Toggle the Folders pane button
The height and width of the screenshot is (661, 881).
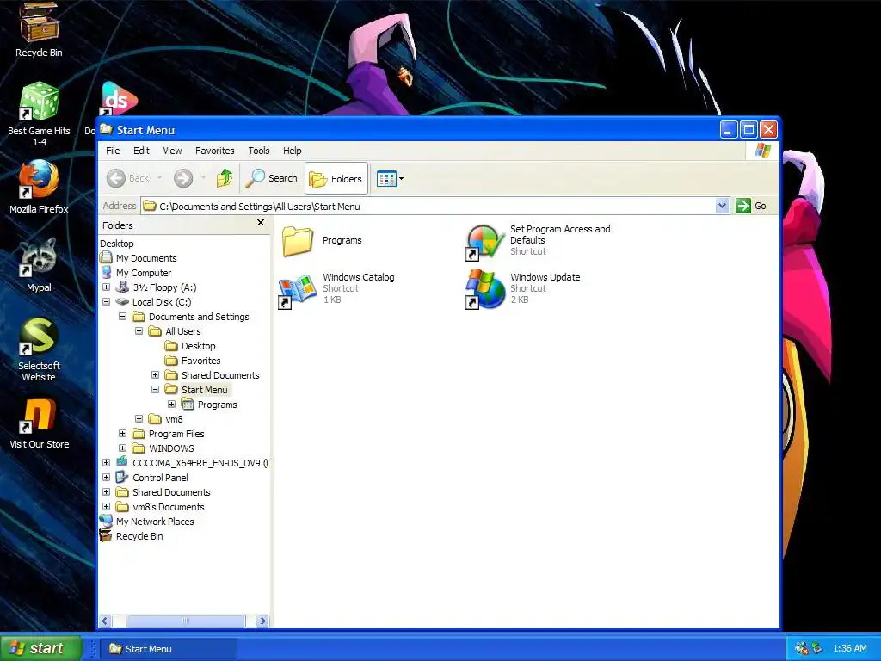pos(336,179)
